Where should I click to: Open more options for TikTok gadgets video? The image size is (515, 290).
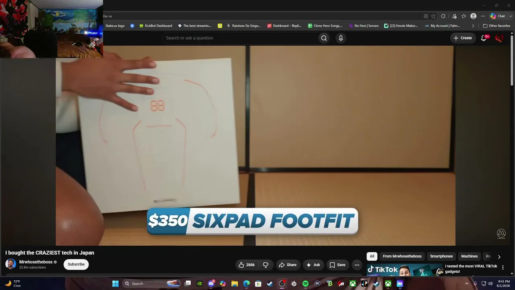tap(503, 267)
